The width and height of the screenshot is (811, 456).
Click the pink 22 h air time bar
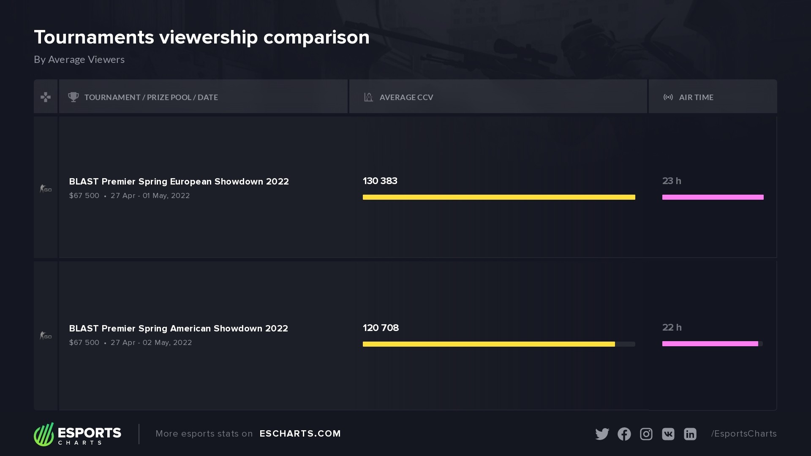tap(710, 344)
